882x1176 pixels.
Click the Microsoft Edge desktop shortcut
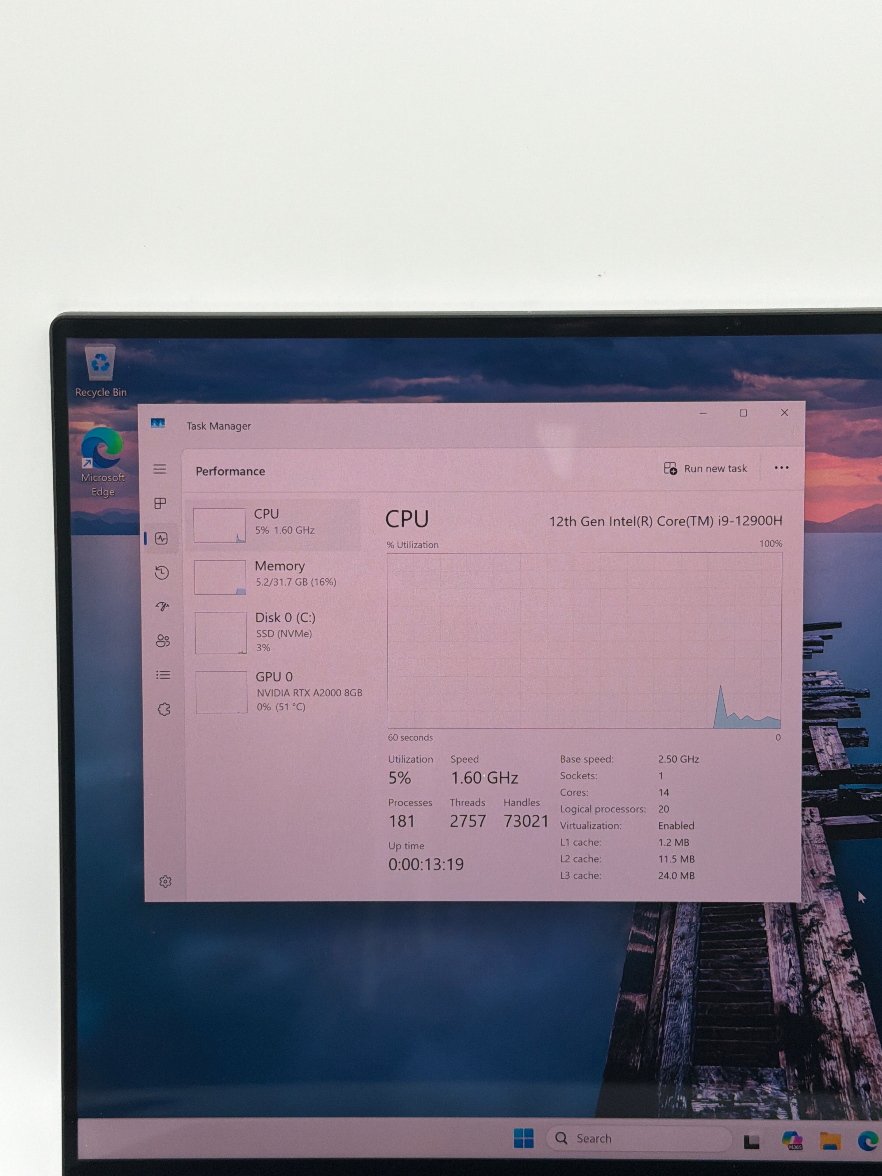coord(103,462)
